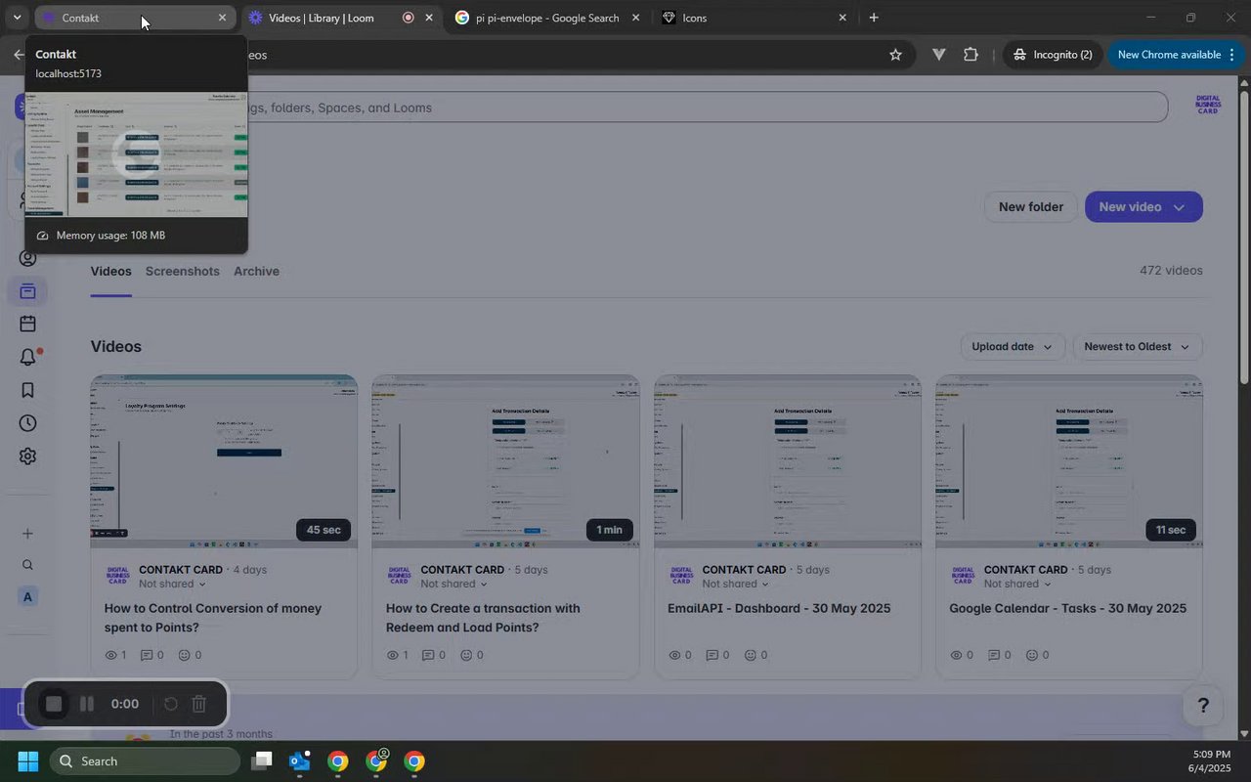Open Windows Start menu
Screen dimensions: 1251x782
[27, 761]
